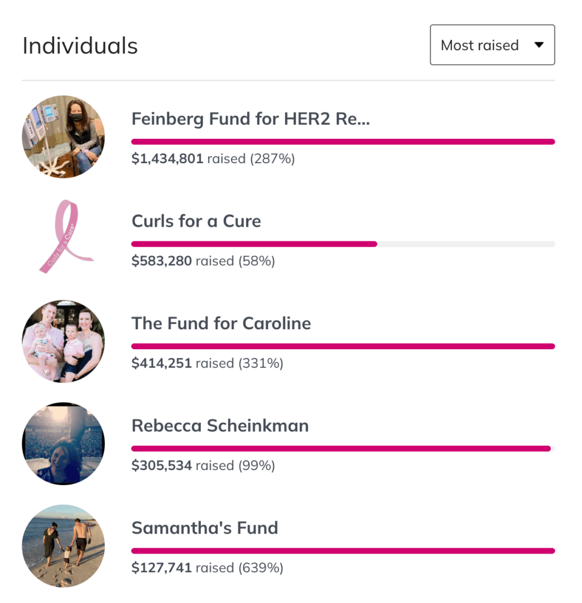Go to Samantha's Fund page
This screenshot has width=582, height=603.
click(x=204, y=528)
